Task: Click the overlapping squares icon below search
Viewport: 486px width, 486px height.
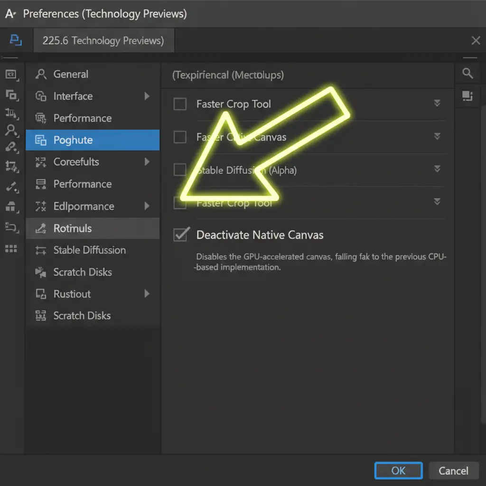Action: [x=467, y=96]
